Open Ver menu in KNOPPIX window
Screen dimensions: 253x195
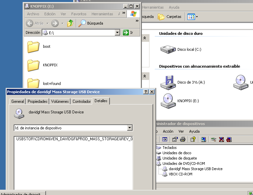tap(63, 14)
